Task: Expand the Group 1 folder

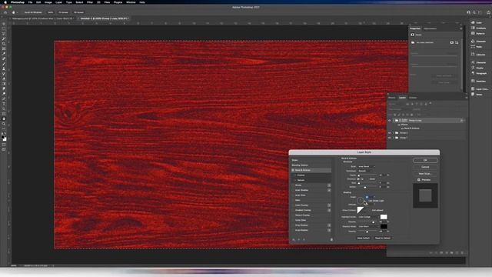Action: coord(394,138)
